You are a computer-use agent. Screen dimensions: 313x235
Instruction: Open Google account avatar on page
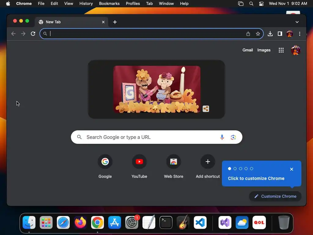[296, 50]
